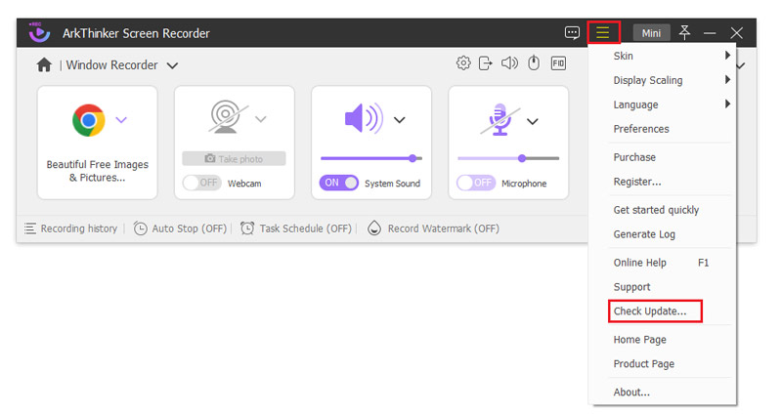Image resolution: width=782 pixels, height=414 pixels.
Task: Click the large microphone icon
Action: (x=500, y=119)
